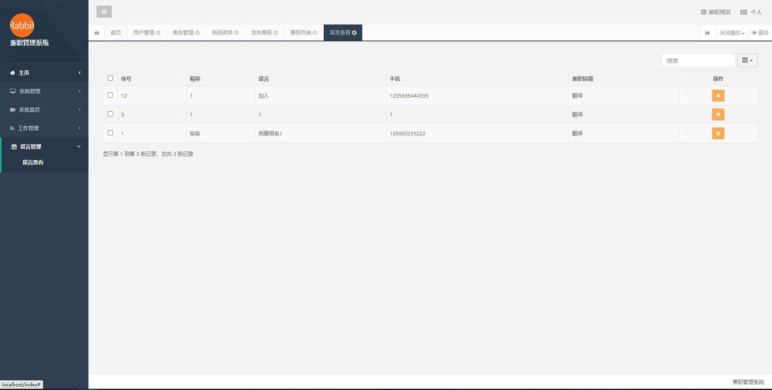Image resolution: width=772 pixels, height=390 pixels.
Task: Close the 发布兼职 tab via its x icon
Action: pyautogui.click(x=276, y=33)
